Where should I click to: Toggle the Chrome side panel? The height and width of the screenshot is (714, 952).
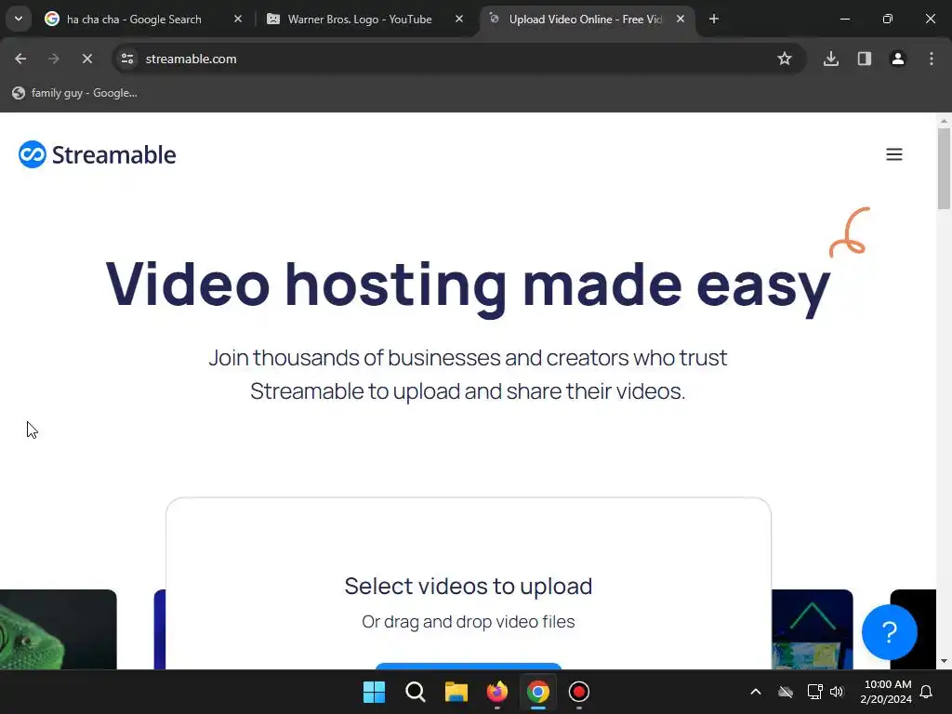(x=864, y=59)
